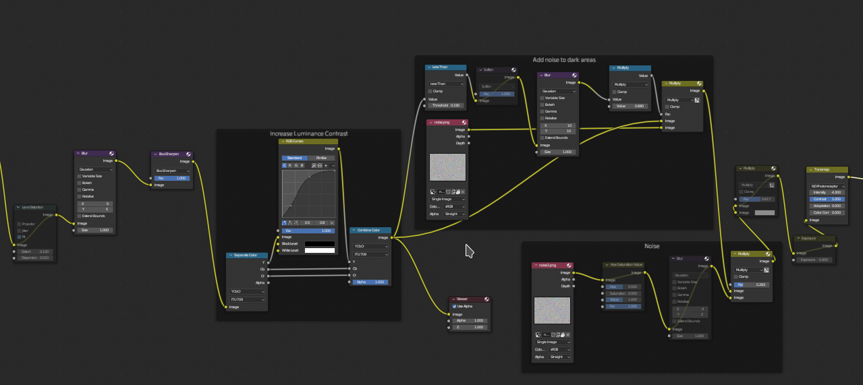Click zoom in icon in RGB Curves
Viewport: 863px width, 385px height.
click(x=314, y=165)
